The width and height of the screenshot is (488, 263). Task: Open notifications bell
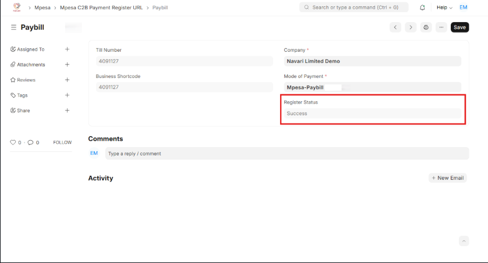[422, 8]
